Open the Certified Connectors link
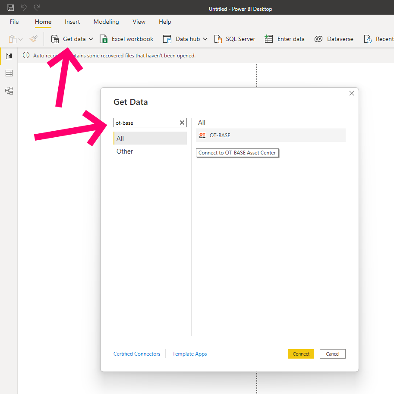Image resolution: width=394 pixels, height=394 pixels. [x=137, y=354]
